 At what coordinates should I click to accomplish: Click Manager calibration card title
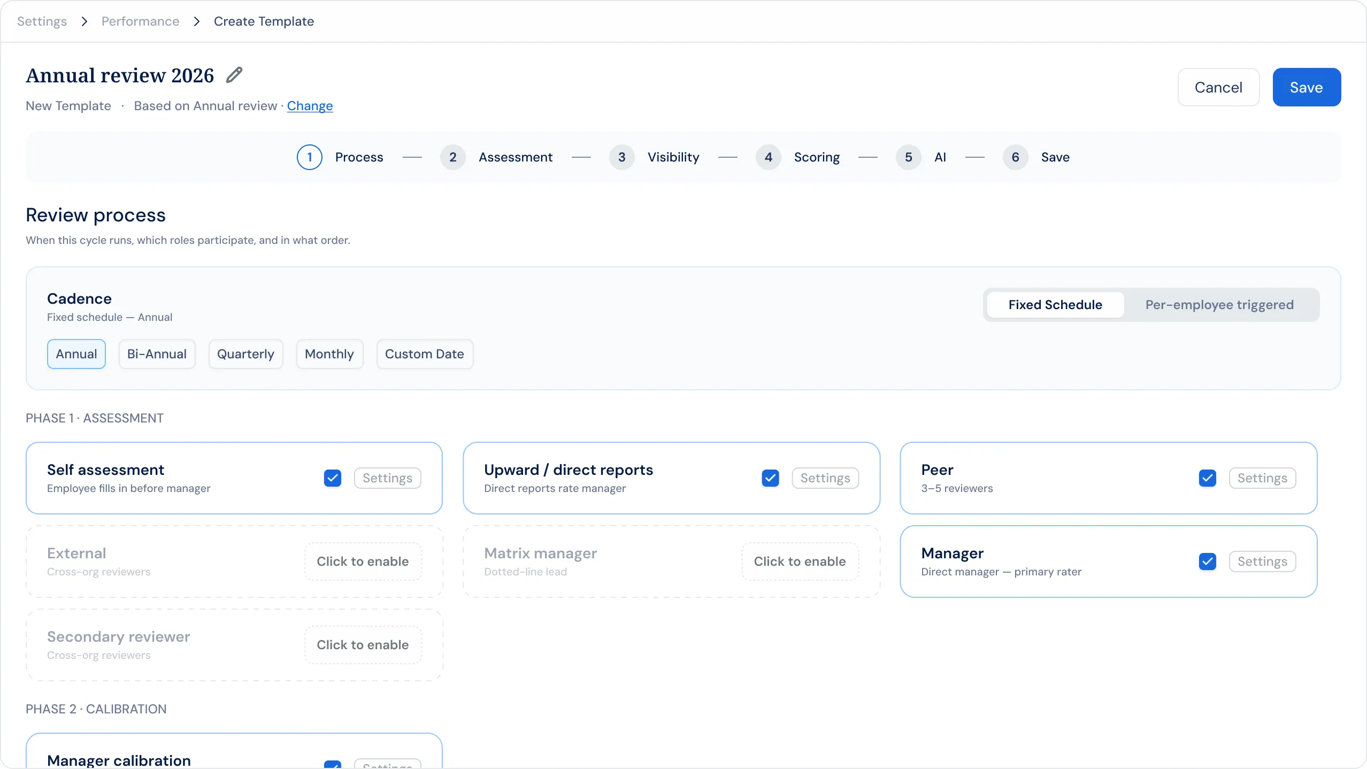pos(119,760)
